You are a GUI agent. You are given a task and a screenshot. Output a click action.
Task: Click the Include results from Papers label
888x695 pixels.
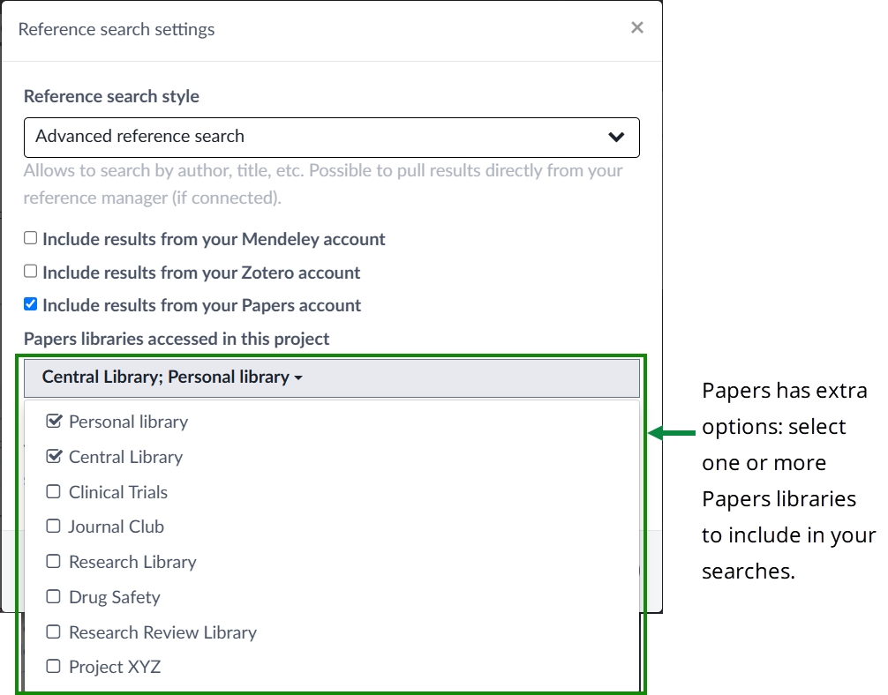coord(201,305)
